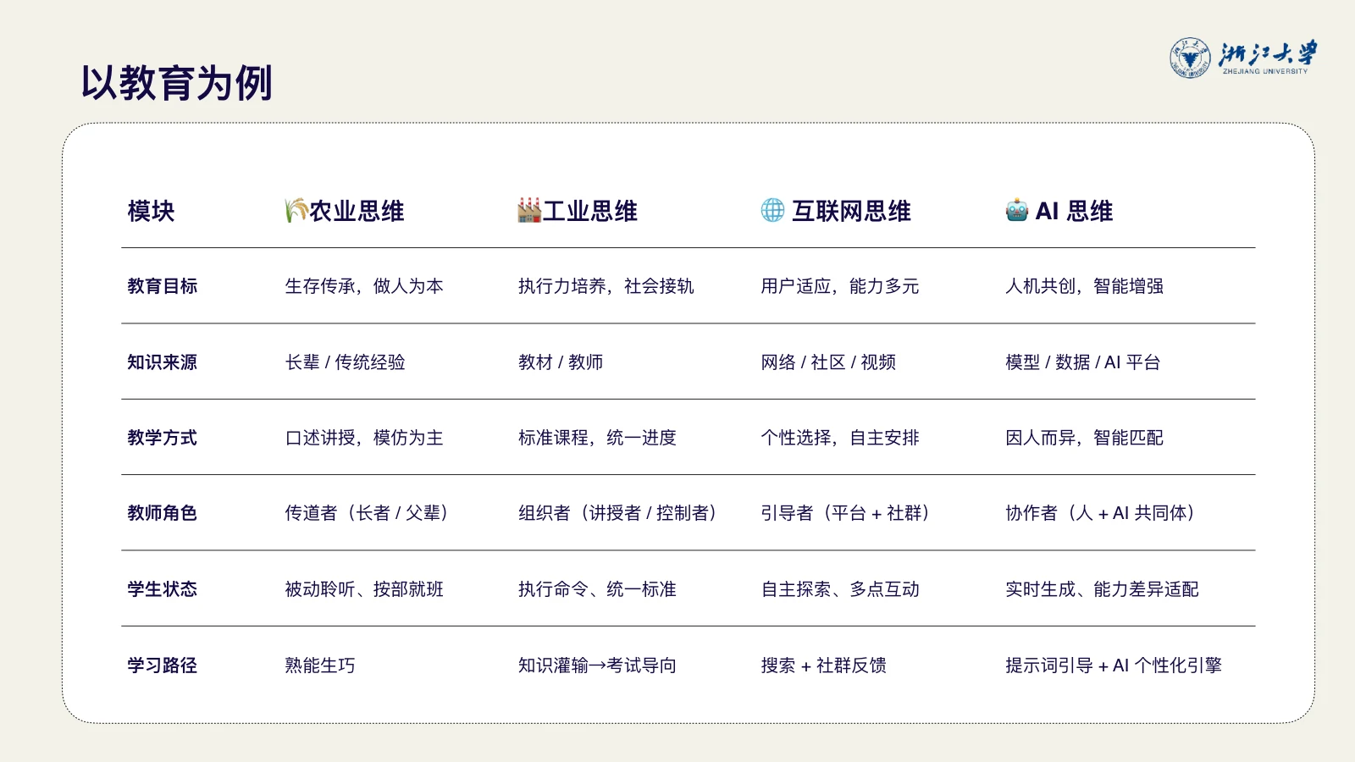The width and height of the screenshot is (1355, 762).
Task: Click the cell 执行命令、统一标准
Action: 597,589
